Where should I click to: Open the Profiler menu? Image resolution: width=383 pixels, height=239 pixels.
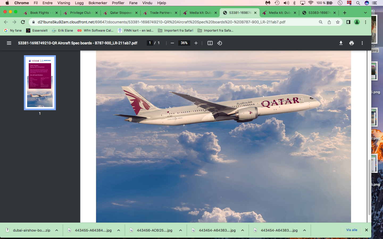click(118, 3)
